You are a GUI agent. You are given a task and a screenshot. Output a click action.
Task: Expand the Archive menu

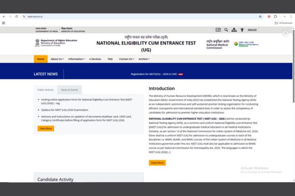click(144, 59)
